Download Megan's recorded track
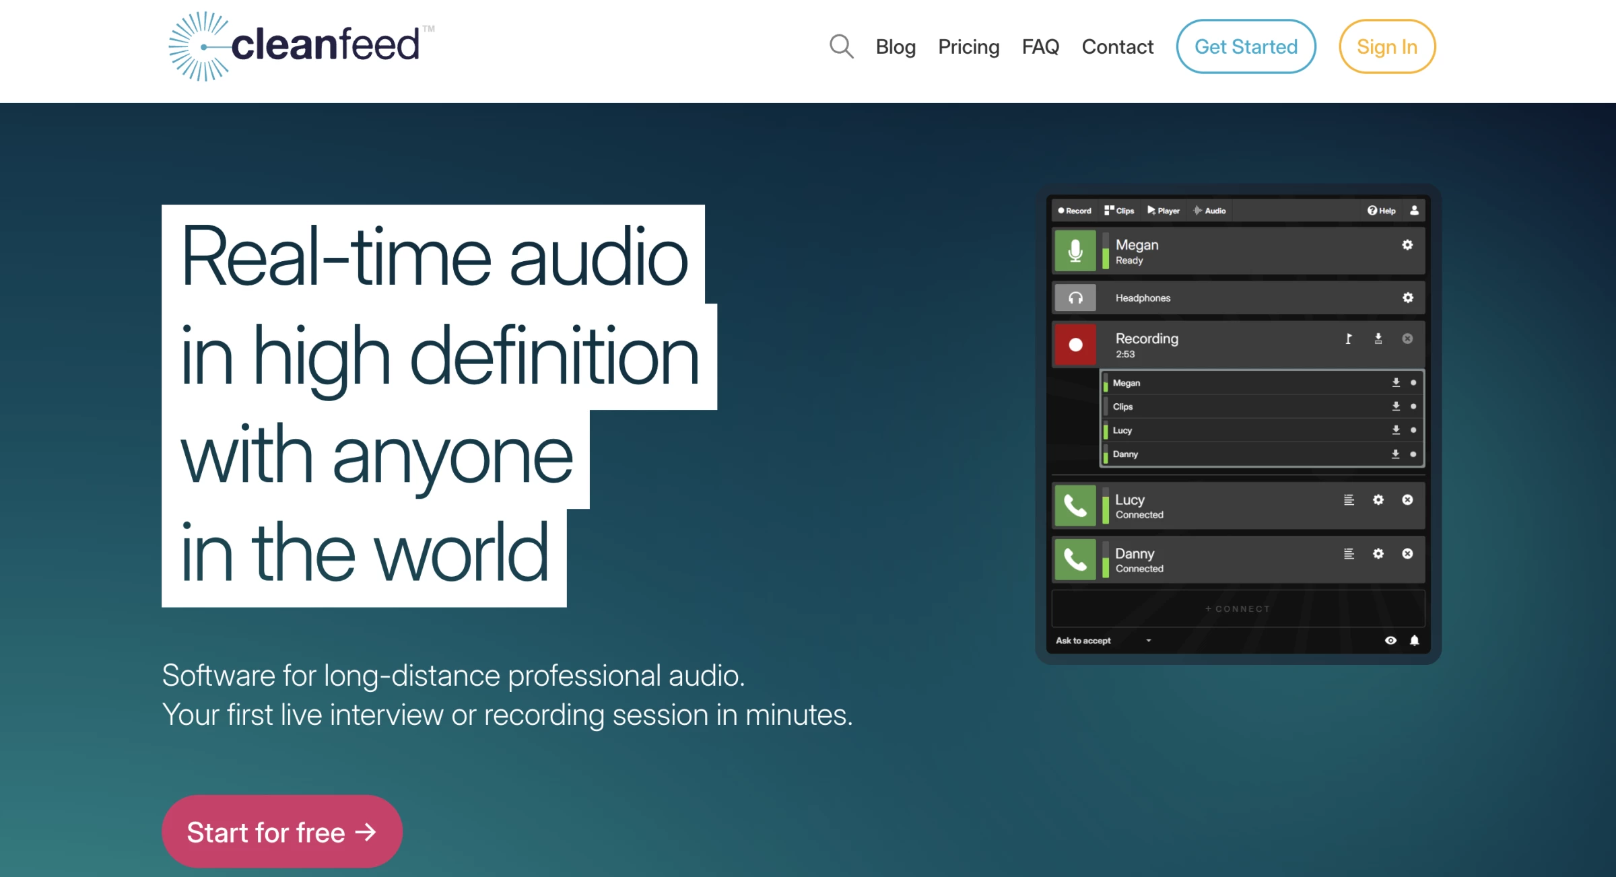 click(1396, 382)
